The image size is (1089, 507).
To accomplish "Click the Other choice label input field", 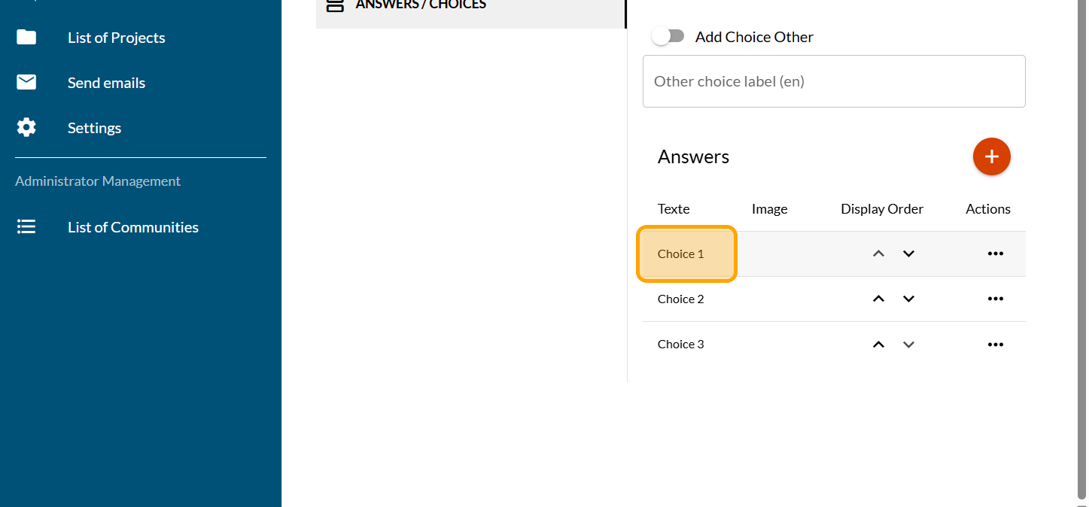I will coord(833,81).
